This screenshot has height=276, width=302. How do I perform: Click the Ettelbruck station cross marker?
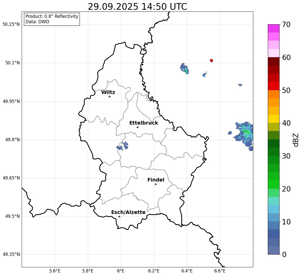137,127
